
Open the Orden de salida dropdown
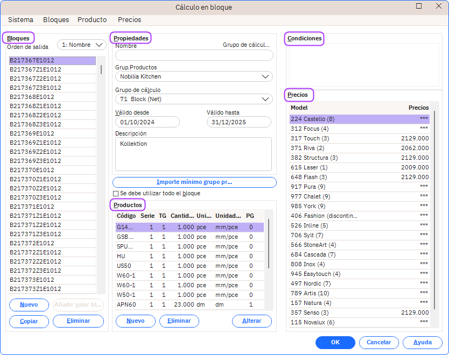[82, 45]
